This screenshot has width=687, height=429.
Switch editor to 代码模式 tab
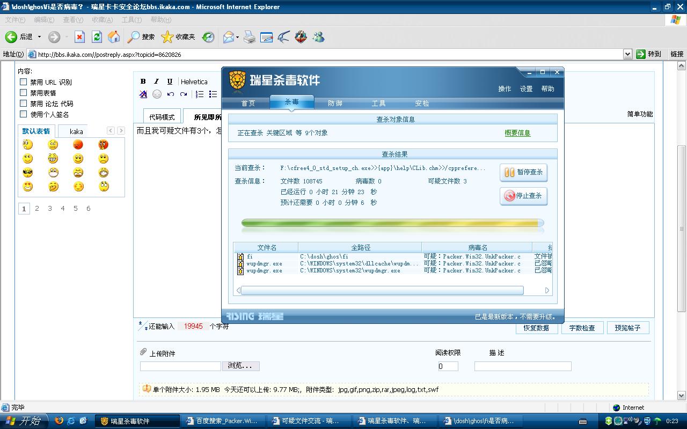162,116
